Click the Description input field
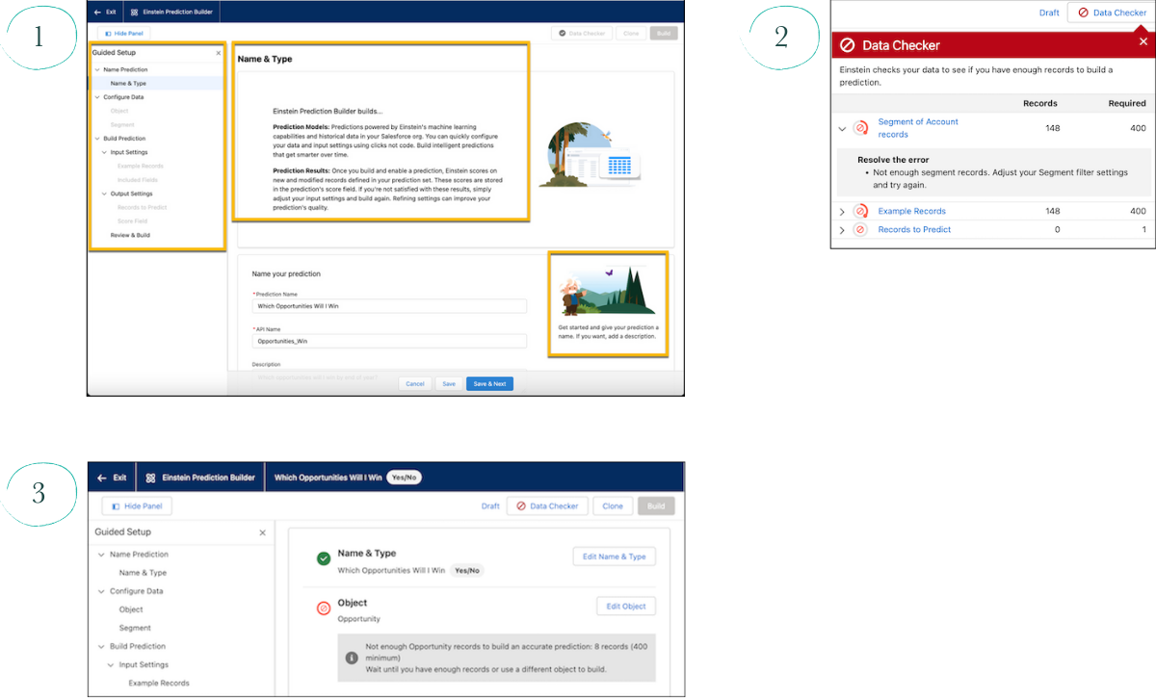The width and height of the screenshot is (1156, 698). pos(389,376)
